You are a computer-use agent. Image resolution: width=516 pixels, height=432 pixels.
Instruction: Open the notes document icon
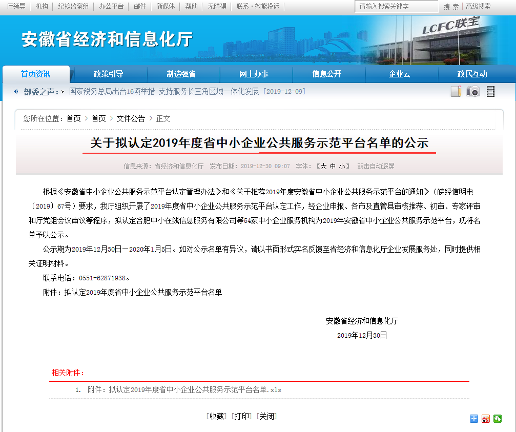point(456,92)
